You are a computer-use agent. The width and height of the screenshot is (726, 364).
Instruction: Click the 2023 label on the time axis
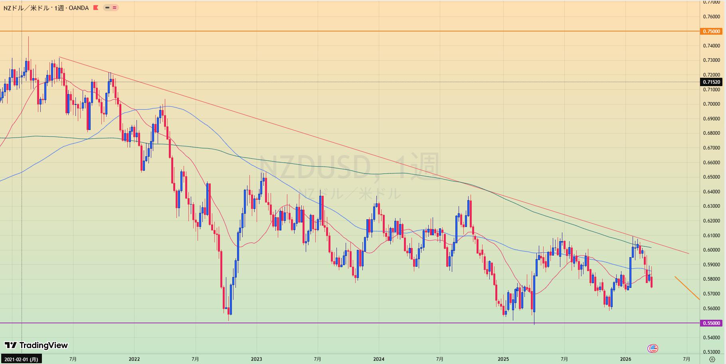pos(257,359)
